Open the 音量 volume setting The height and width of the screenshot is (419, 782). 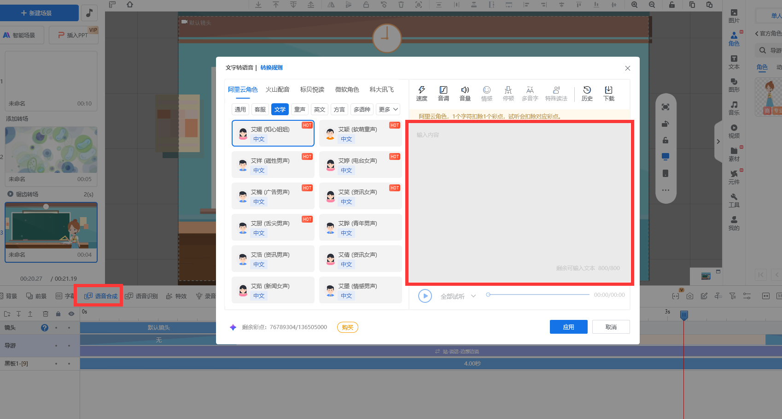coord(465,94)
